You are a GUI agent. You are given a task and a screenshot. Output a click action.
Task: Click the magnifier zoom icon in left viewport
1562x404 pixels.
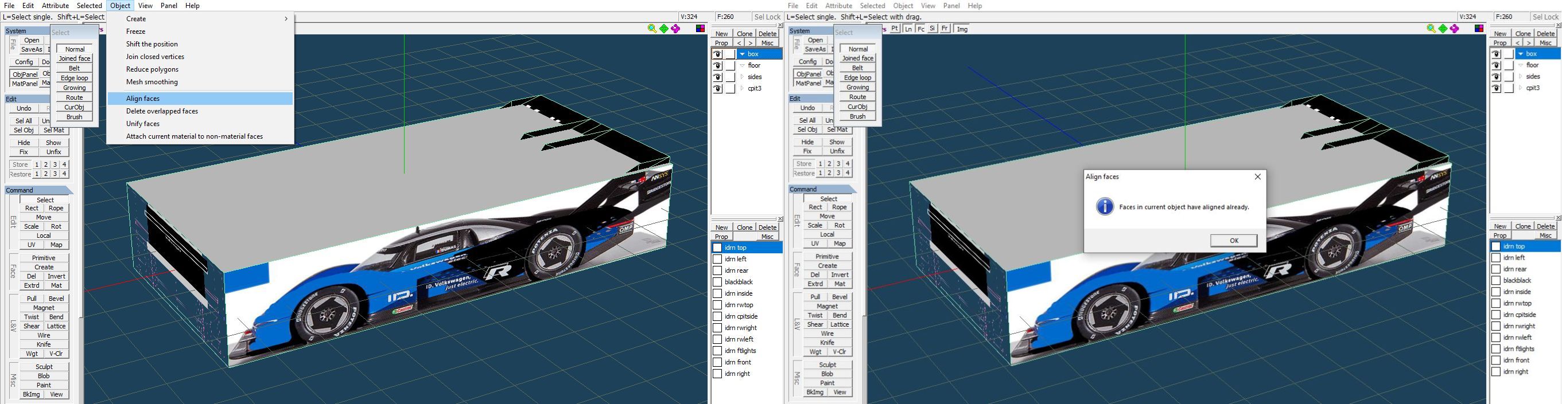click(x=652, y=29)
